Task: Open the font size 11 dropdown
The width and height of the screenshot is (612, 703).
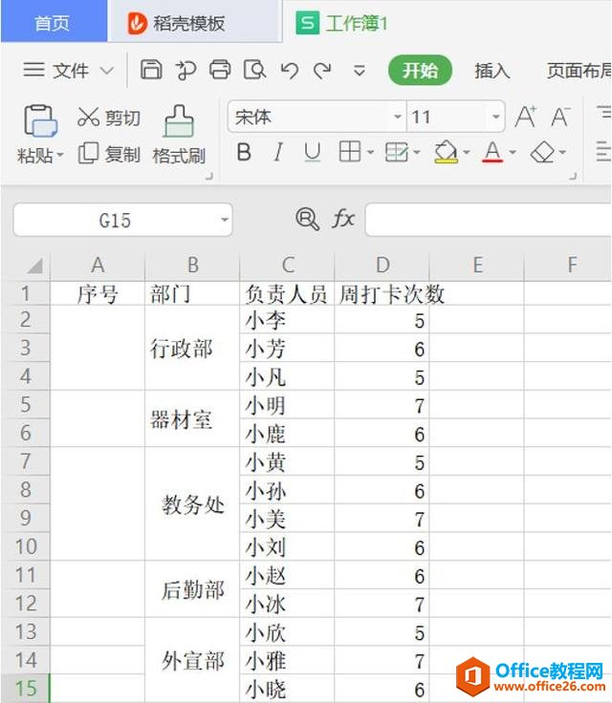Action: pyautogui.click(x=495, y=117)
